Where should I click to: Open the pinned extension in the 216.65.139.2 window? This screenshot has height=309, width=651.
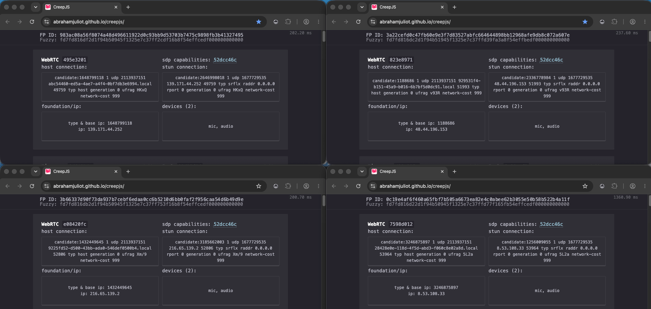click(x=276, y=186)
